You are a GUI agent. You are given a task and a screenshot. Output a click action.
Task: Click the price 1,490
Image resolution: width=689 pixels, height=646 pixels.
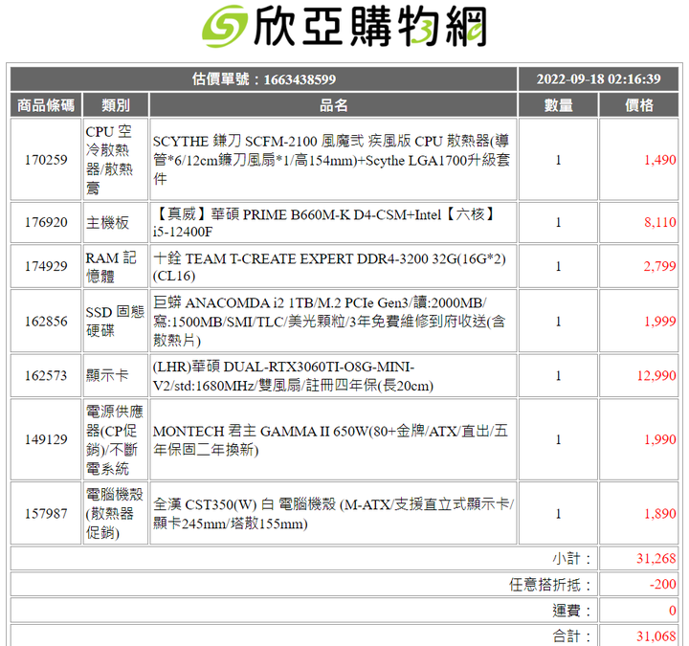[659, 160]
